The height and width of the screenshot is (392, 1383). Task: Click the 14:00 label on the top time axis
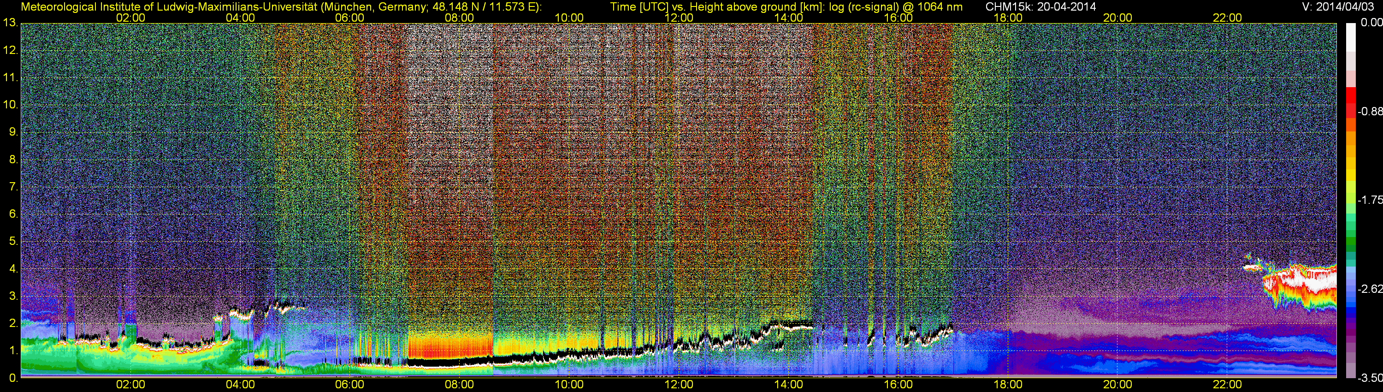click(789, 18)
